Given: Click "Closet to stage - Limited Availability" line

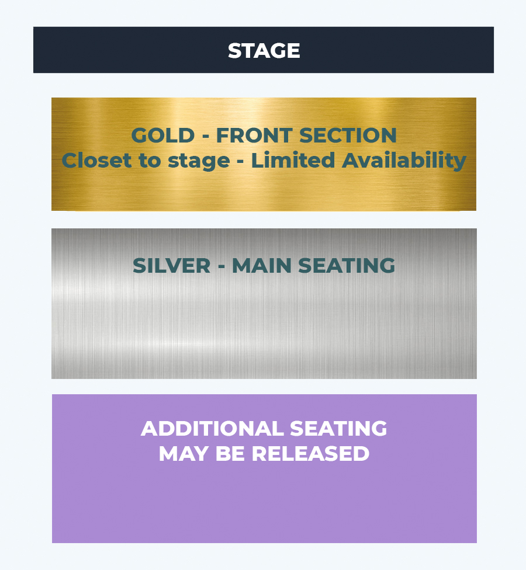Looking at the screenshot, I should click(x=264, y=161).
